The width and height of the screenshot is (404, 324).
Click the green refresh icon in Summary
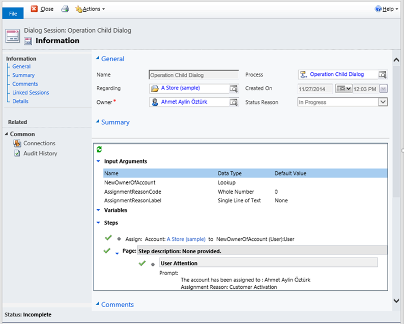pos(99,149)
